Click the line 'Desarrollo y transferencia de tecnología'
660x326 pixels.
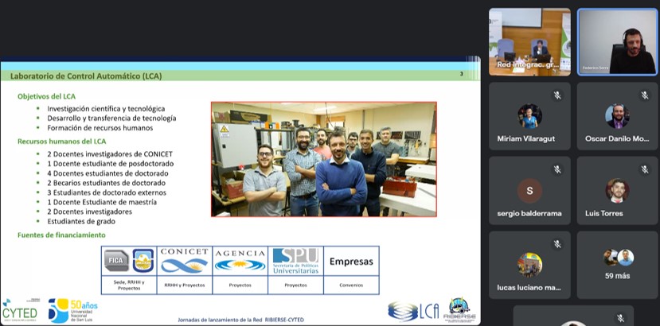[111, 118]
